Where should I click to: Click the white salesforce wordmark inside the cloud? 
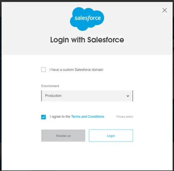pos(88,18)
